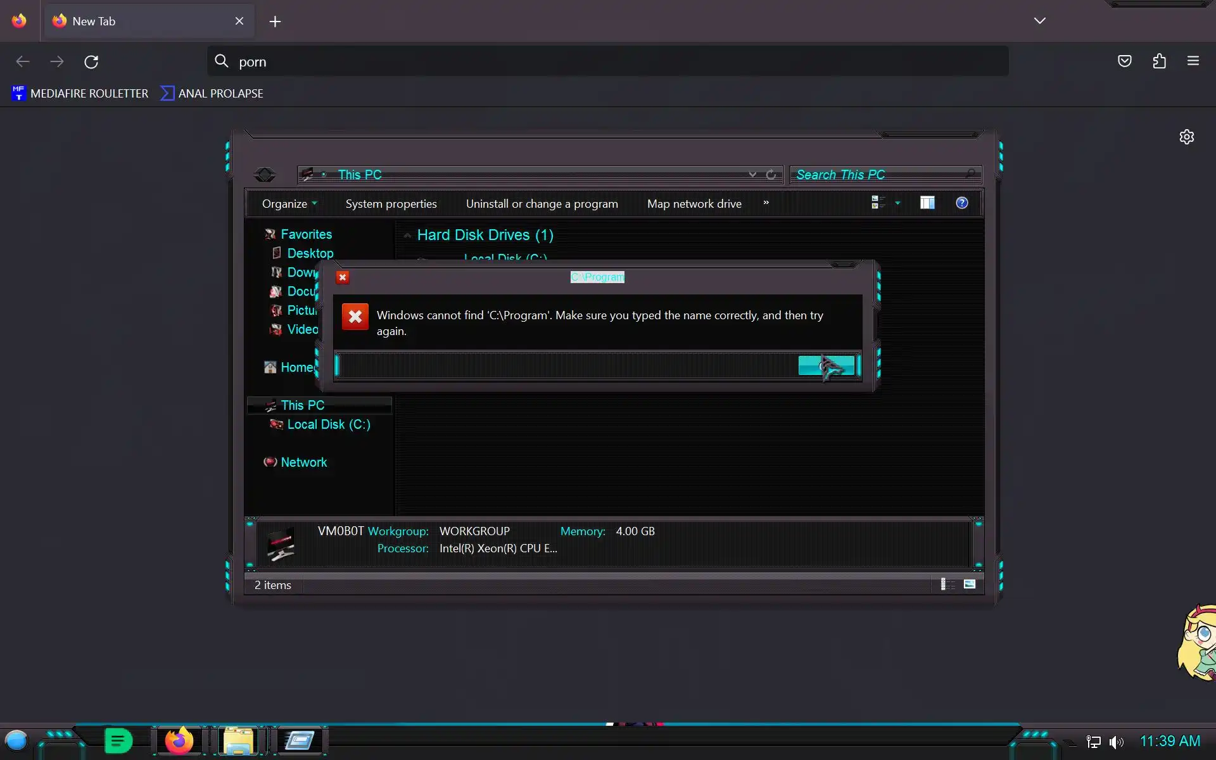Click the new tab settings gear
This screenshot has height=760, width=1216.
click(x=1186, y=137)
